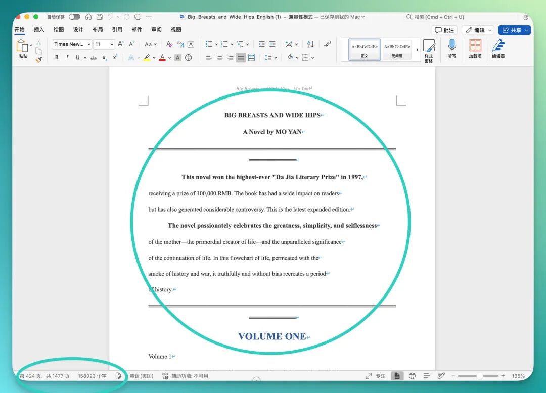Open the font color dropdown arrow
Image resolution: width=546 pixels, height=393 pixels.
(169, 58)
